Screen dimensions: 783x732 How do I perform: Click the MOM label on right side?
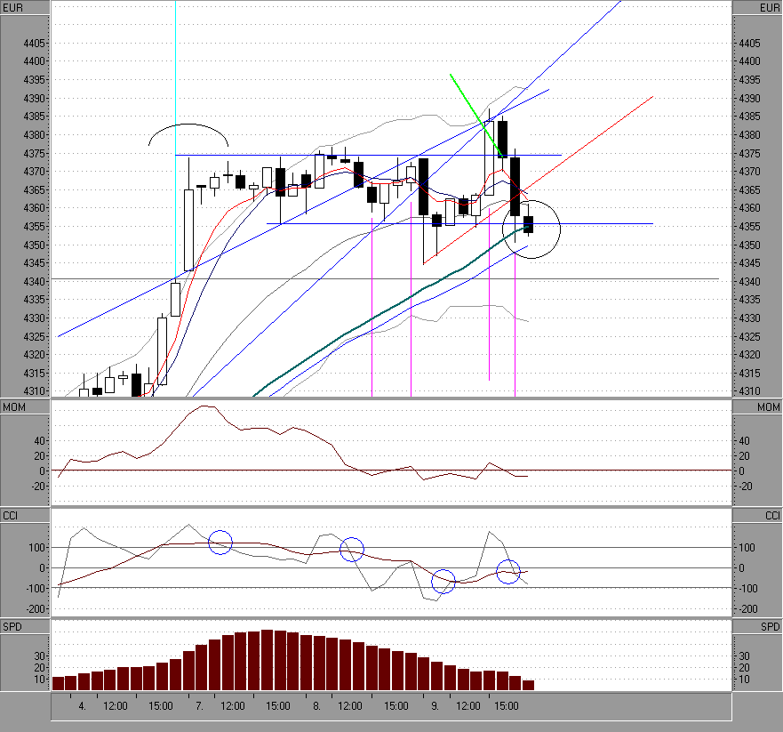point(769,407)
